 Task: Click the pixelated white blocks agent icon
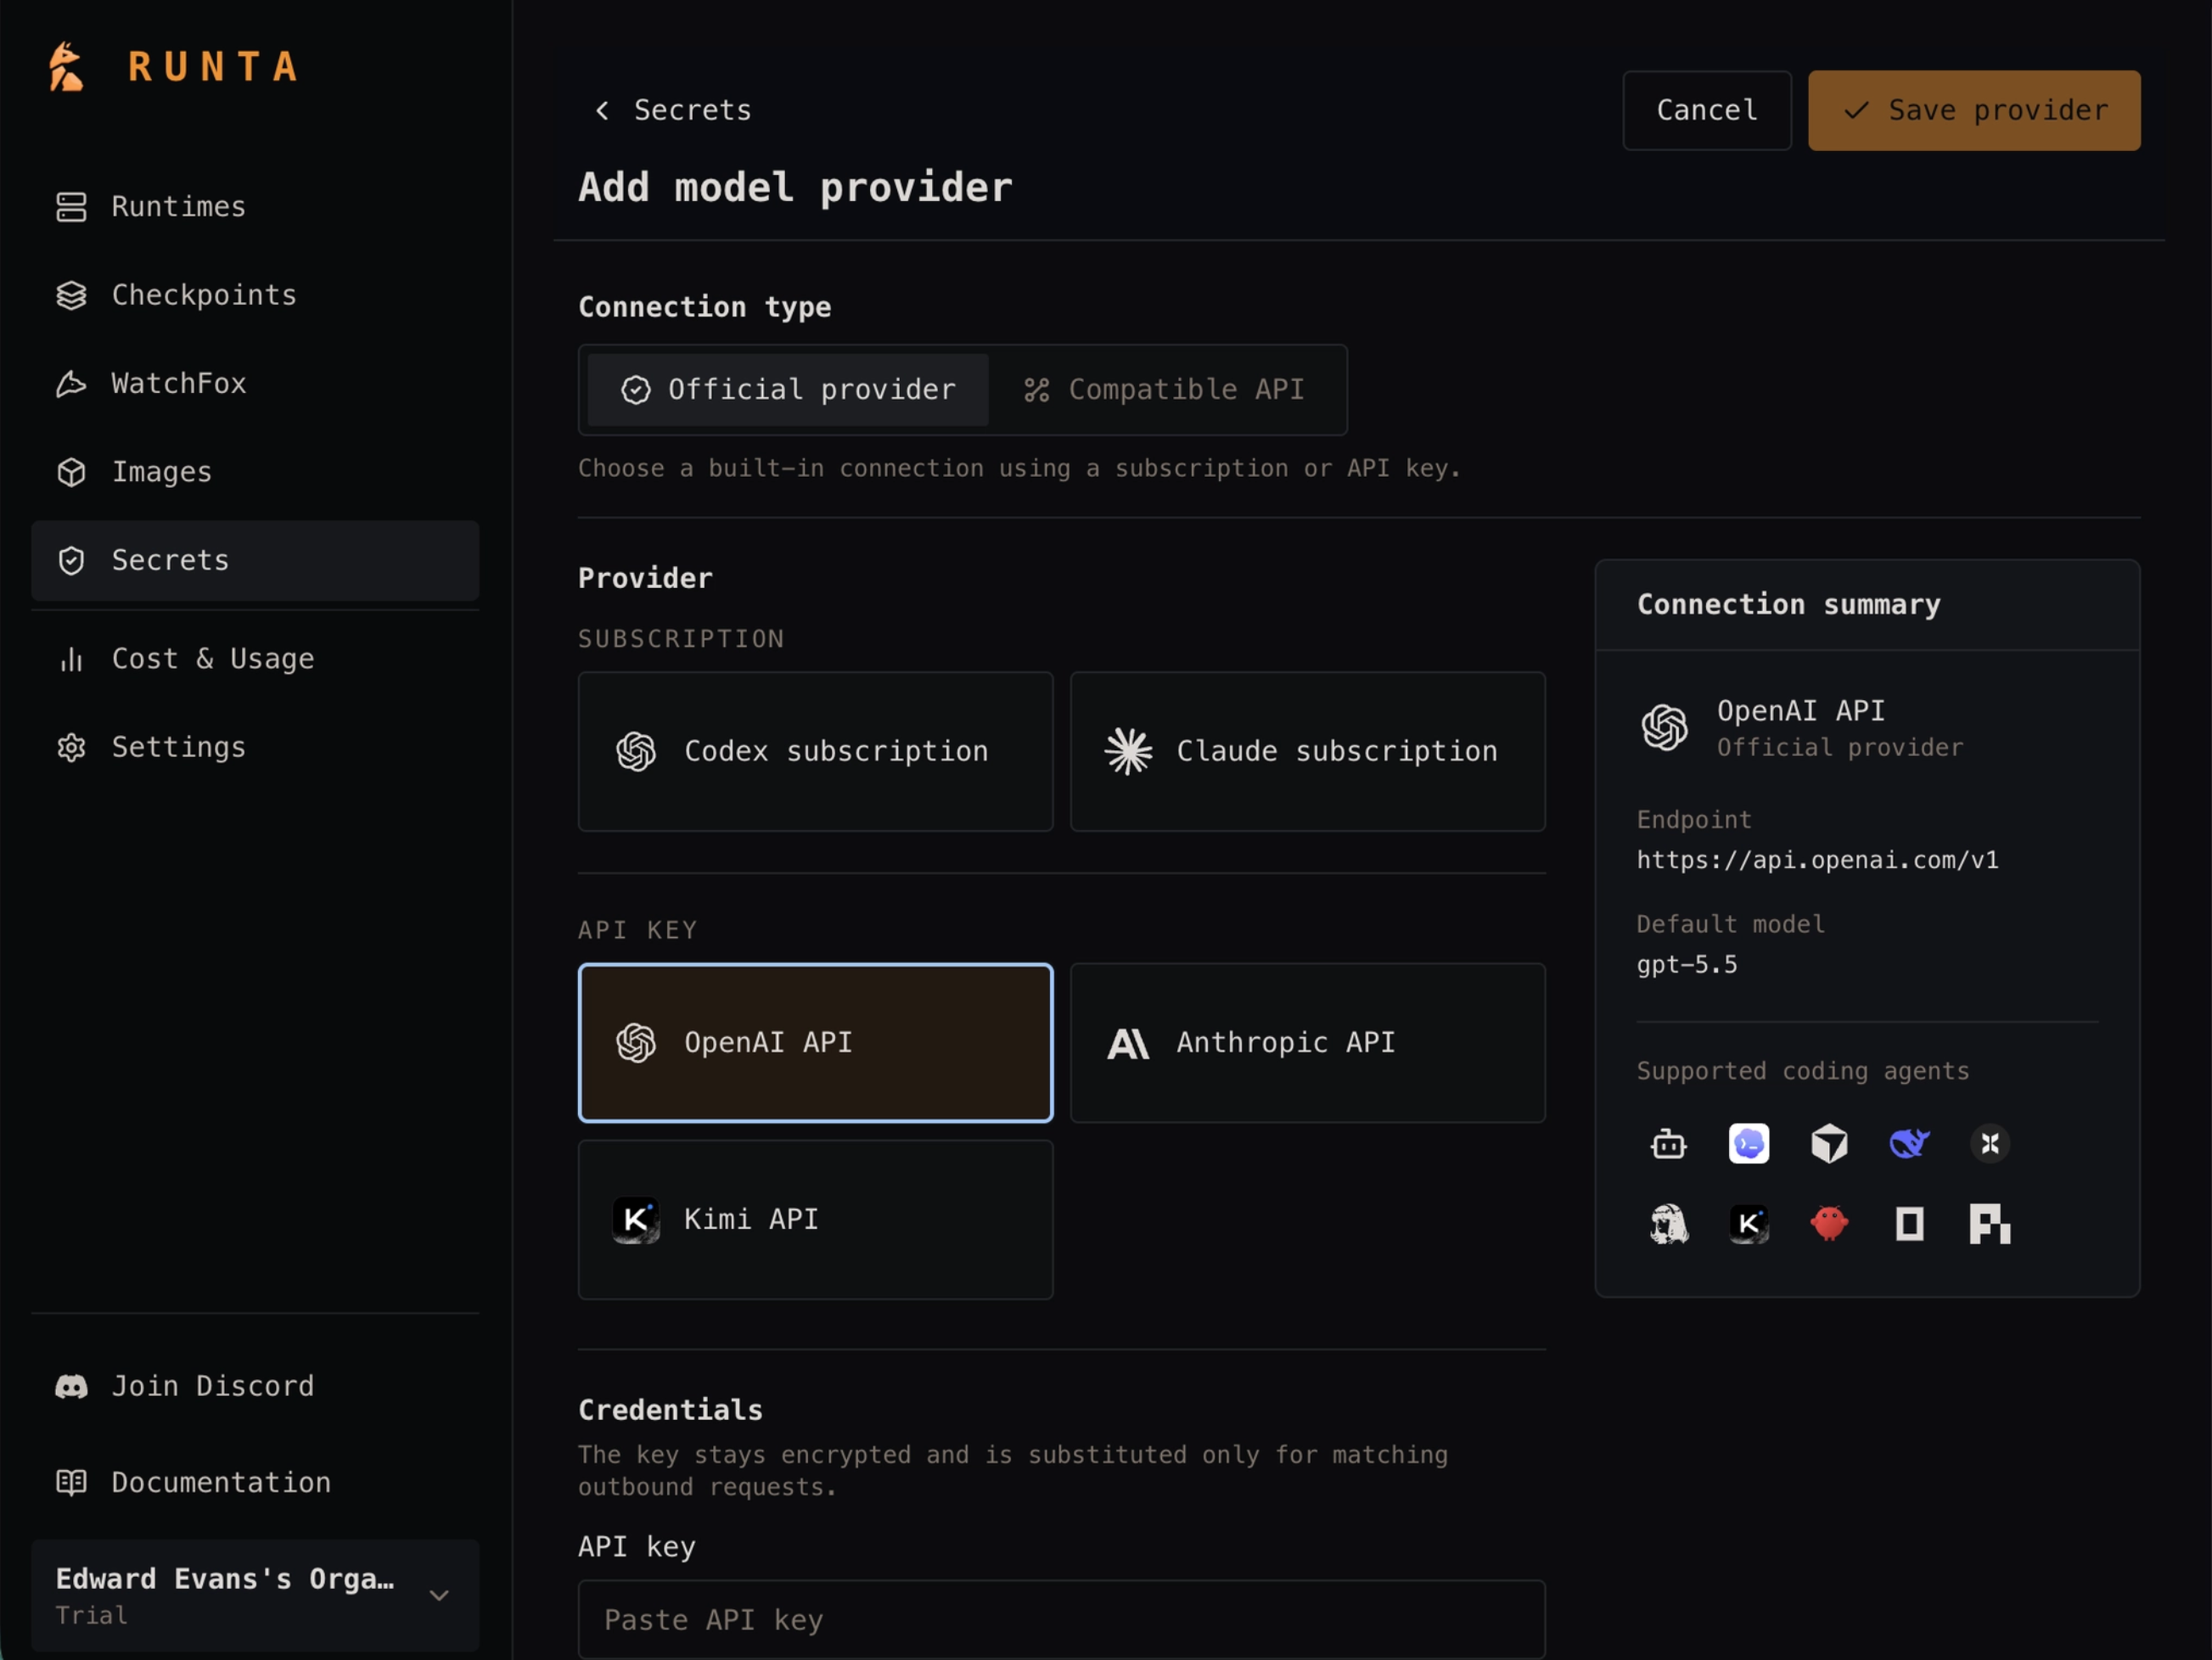click(x=1990, y=1224)
